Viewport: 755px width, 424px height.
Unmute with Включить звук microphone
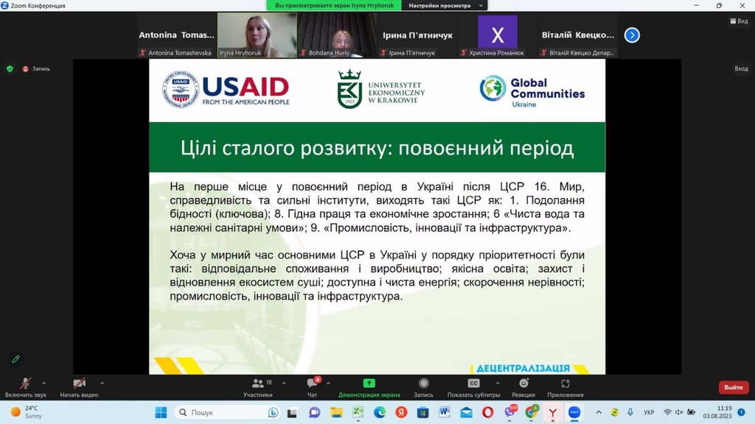coord(26,387)
